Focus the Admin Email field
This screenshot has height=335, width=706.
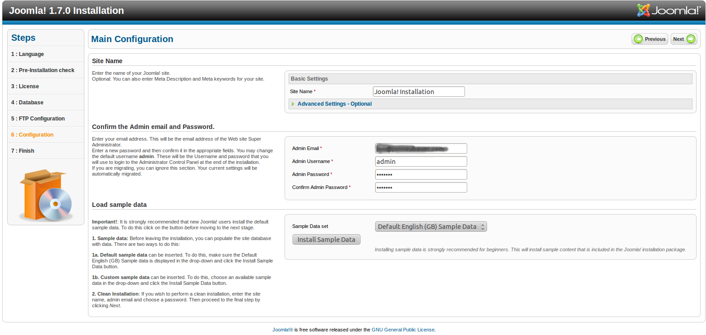421,149
